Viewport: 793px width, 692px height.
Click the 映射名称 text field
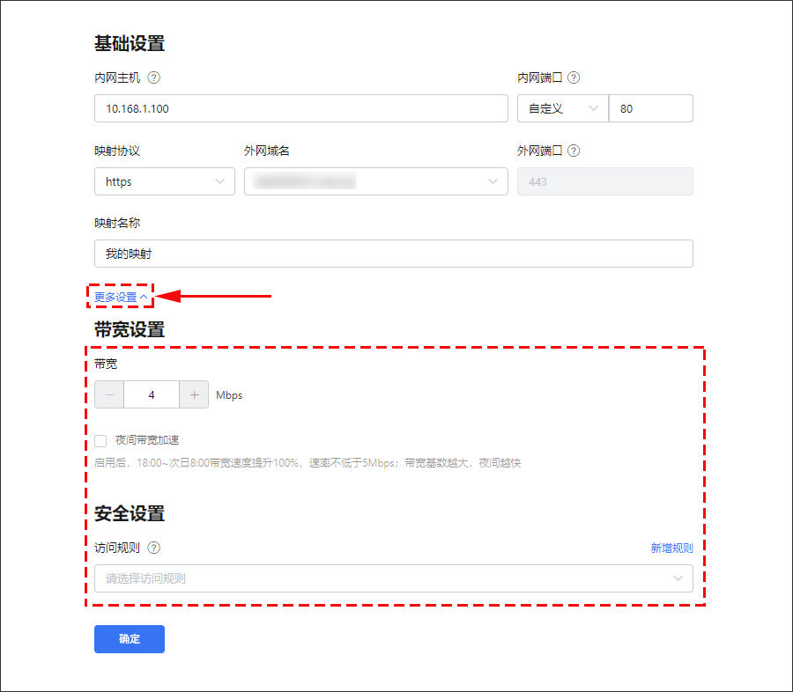pyautogui.click(x=393, y=254)
